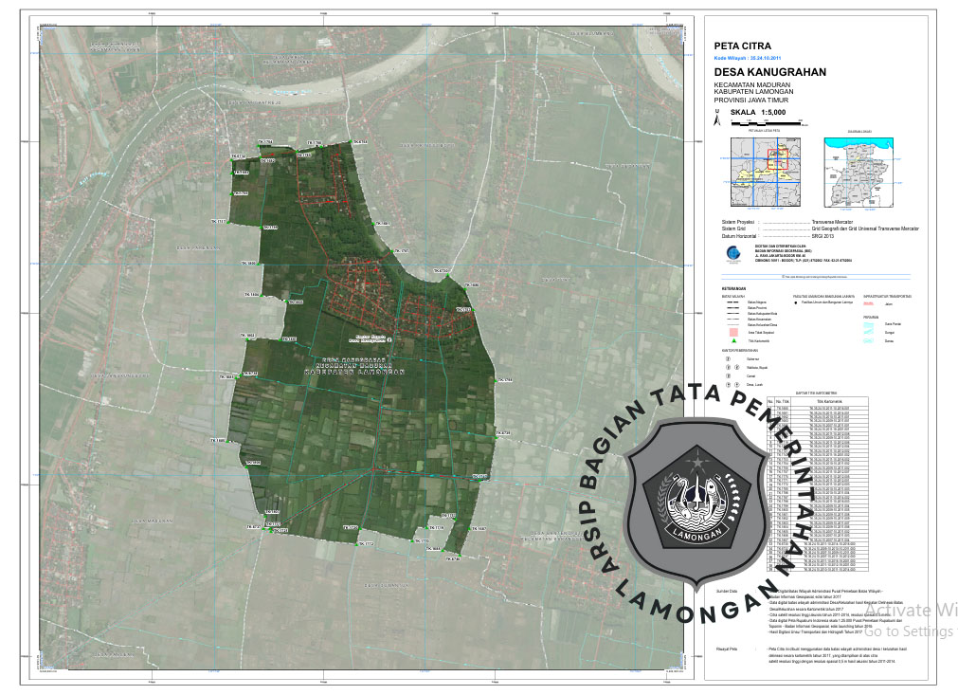Click the right regency overview inset map
The image size is (958, 695).
tap(859, 172)
